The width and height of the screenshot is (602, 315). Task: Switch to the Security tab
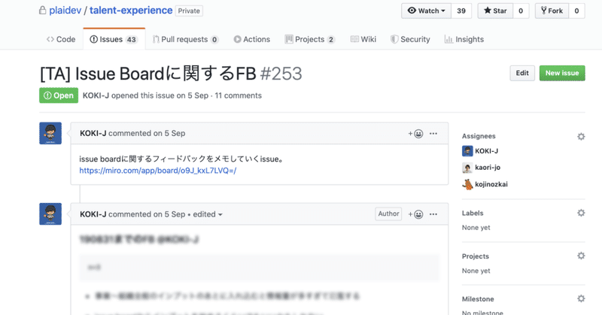pos(410,39)
